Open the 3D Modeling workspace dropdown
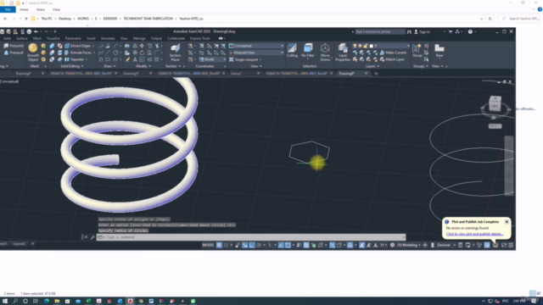Screen dimensions: 543x305 tap(409, 245)
